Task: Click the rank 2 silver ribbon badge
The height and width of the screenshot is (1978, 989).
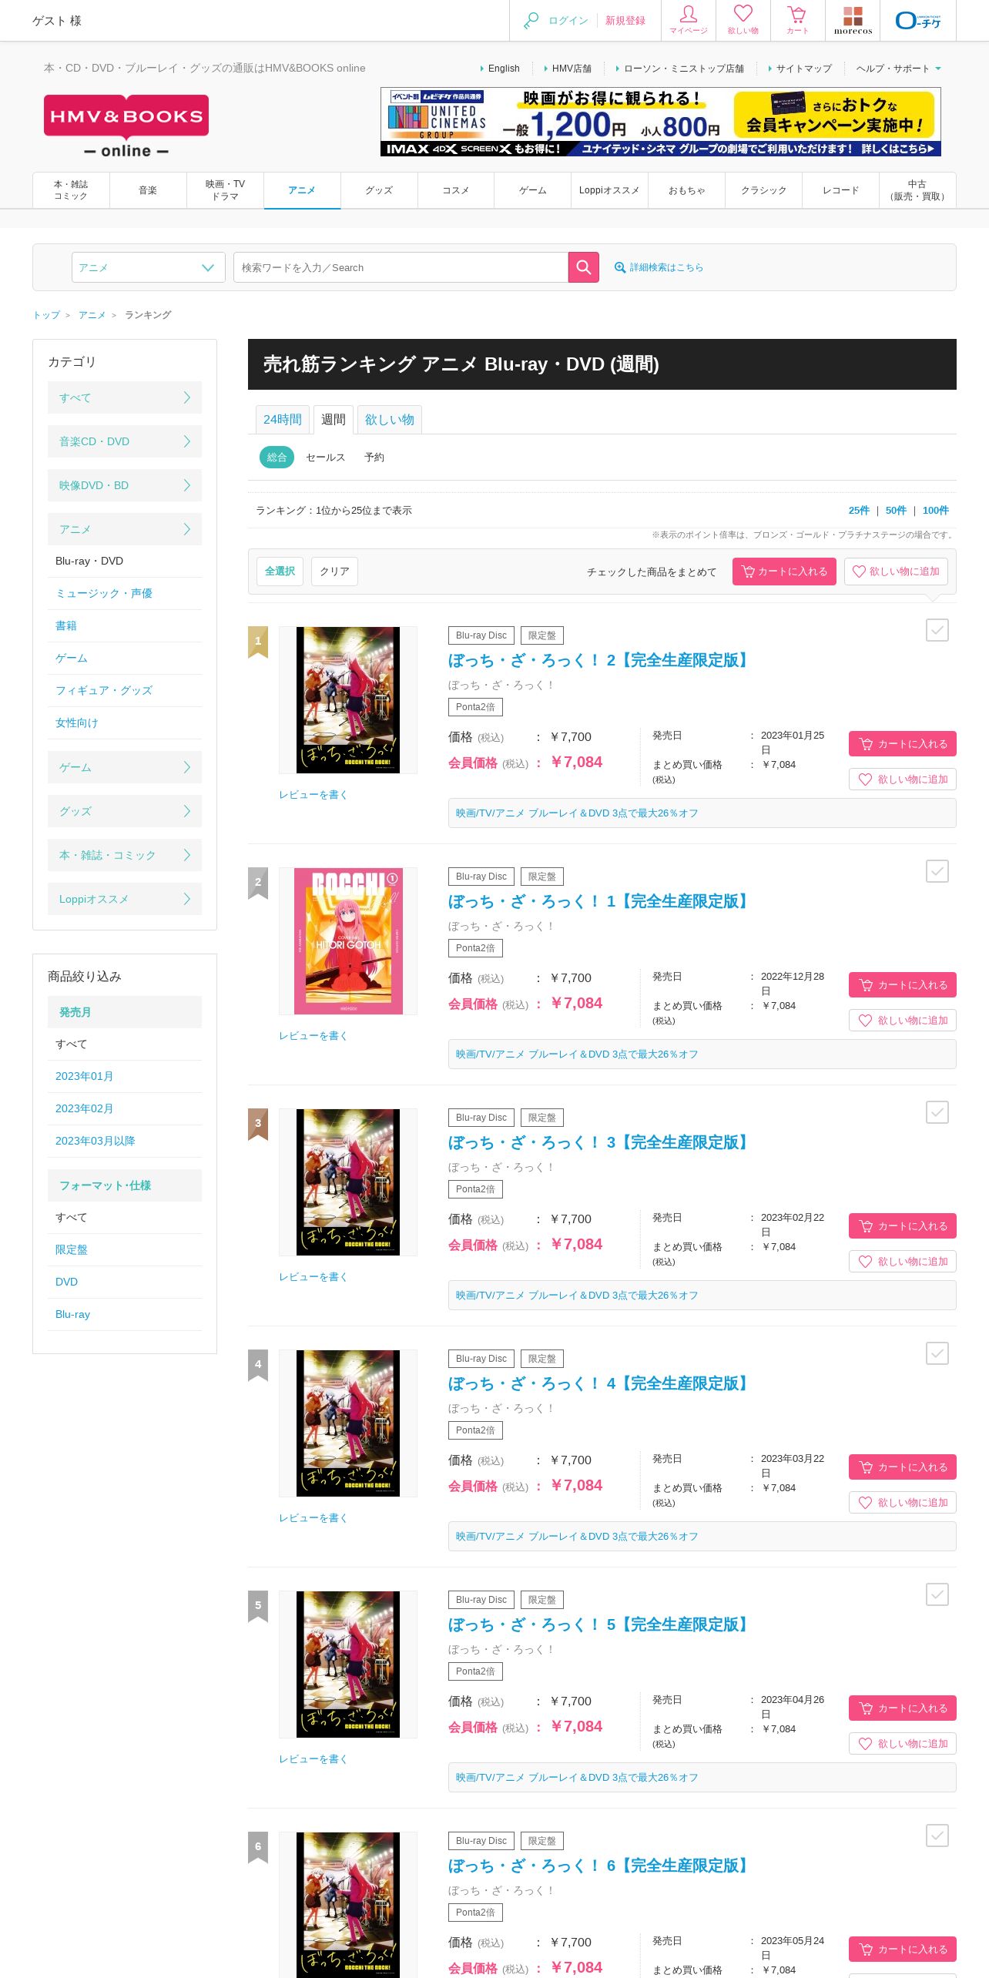Action: tap(258, 883)
